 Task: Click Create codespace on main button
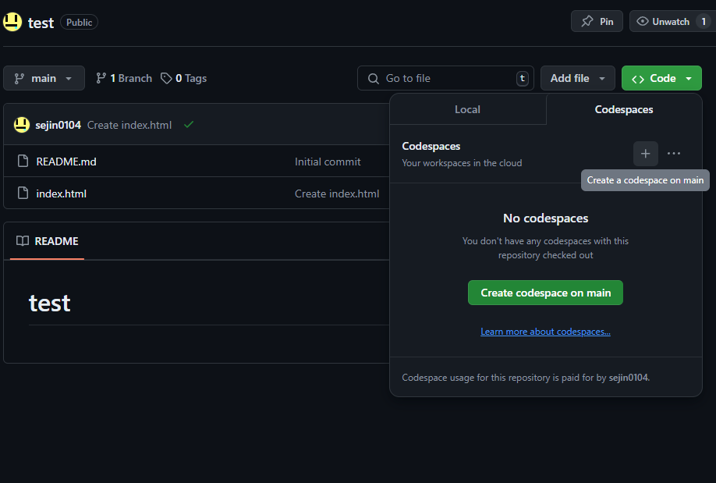pos(545,293)
